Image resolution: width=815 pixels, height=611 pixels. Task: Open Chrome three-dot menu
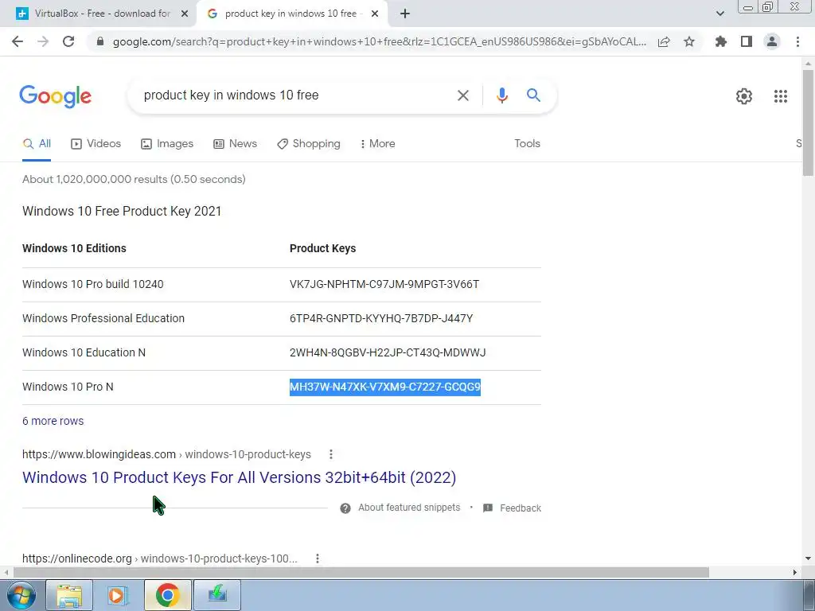point(797,41)
